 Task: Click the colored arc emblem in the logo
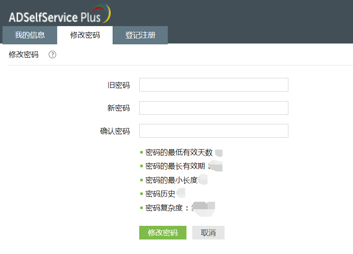(104, 12)
